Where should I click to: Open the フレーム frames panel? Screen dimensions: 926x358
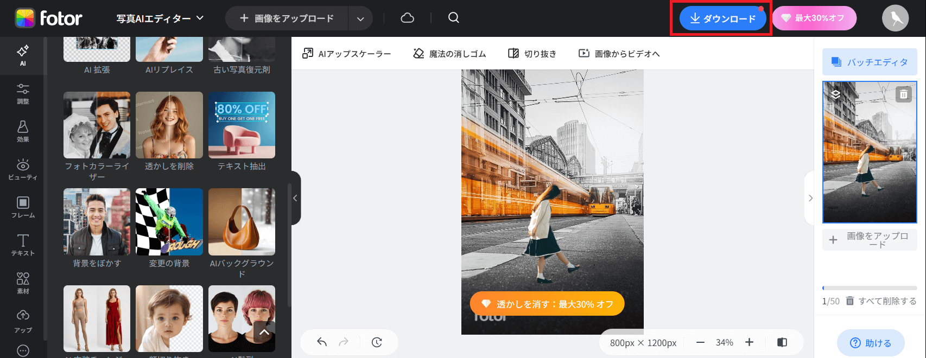[x=23, y=208]
